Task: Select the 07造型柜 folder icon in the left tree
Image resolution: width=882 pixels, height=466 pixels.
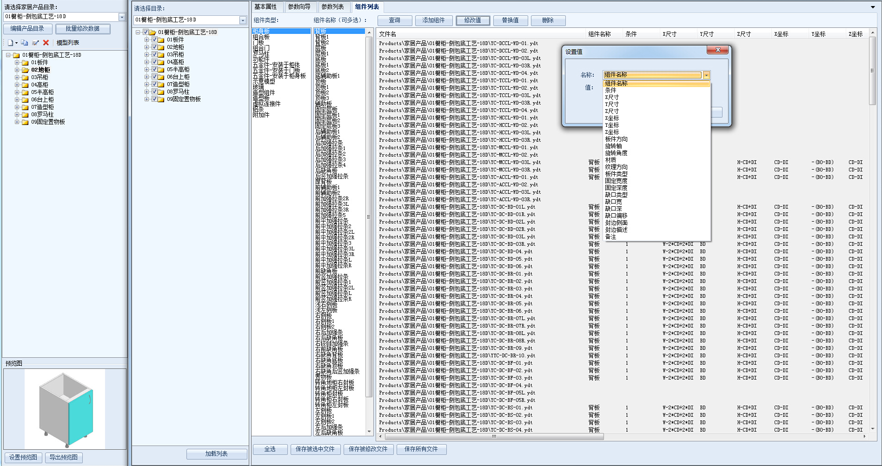Action: (x=25, y=107)
